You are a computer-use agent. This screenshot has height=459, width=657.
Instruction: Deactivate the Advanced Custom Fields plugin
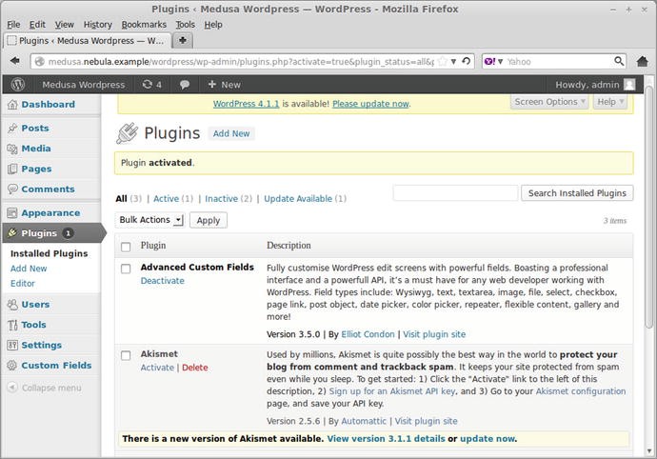pyautogui.click(x=163, y=281)
